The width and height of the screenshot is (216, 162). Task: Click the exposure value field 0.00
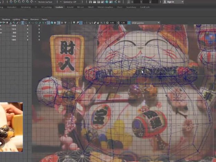[112, 23]
